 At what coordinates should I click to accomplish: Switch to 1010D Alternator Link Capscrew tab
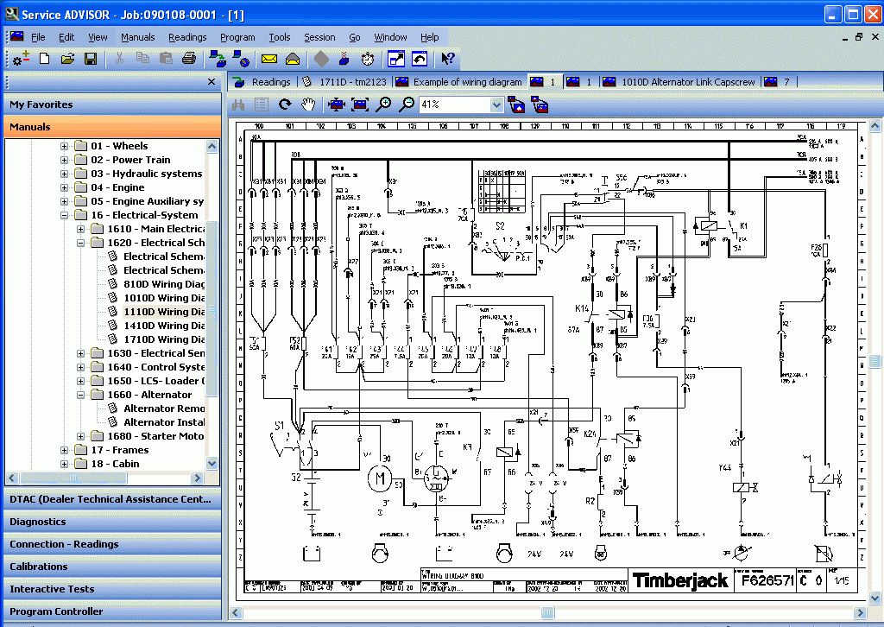679,82
